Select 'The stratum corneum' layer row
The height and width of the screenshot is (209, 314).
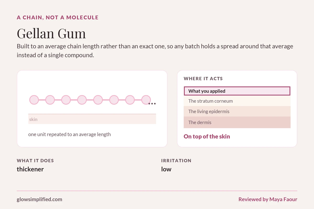click(237, 101)
